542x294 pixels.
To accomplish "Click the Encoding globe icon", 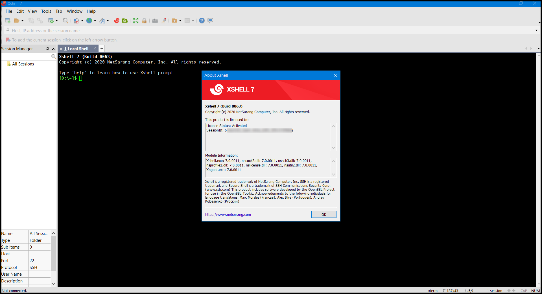I will tap(89, 21).
